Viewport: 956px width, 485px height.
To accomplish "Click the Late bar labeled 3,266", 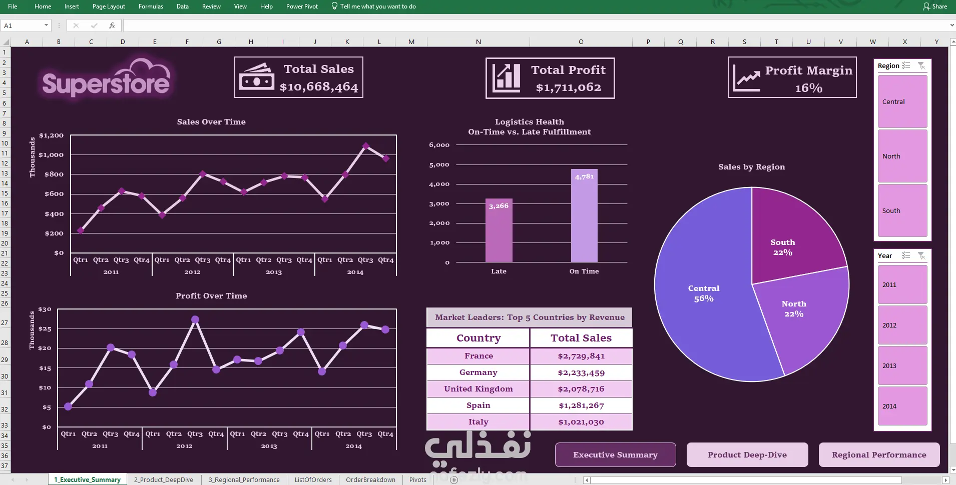I will coord(499,230).
